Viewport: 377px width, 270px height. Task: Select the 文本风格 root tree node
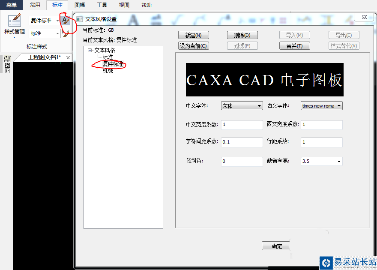(x=105, y=50)
